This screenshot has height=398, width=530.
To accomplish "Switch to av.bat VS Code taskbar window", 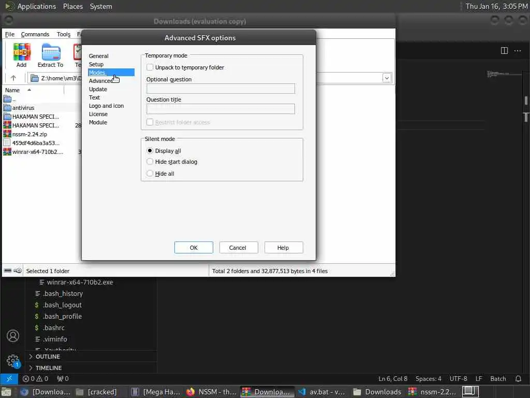I will click(322, 392).
